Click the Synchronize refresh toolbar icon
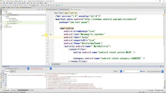The width and height of the screenshot is (166, 93). [5, 5]
